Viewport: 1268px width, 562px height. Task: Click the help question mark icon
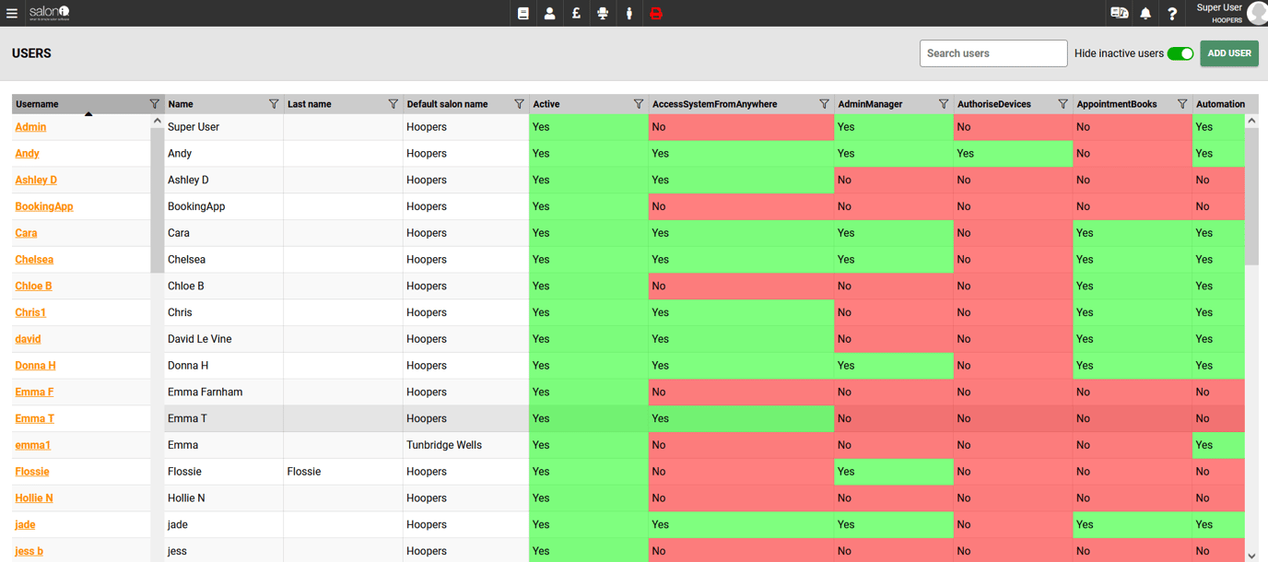(1171, 13)
